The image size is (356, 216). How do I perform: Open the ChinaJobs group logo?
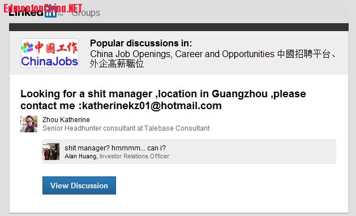[x=50, y=53]
